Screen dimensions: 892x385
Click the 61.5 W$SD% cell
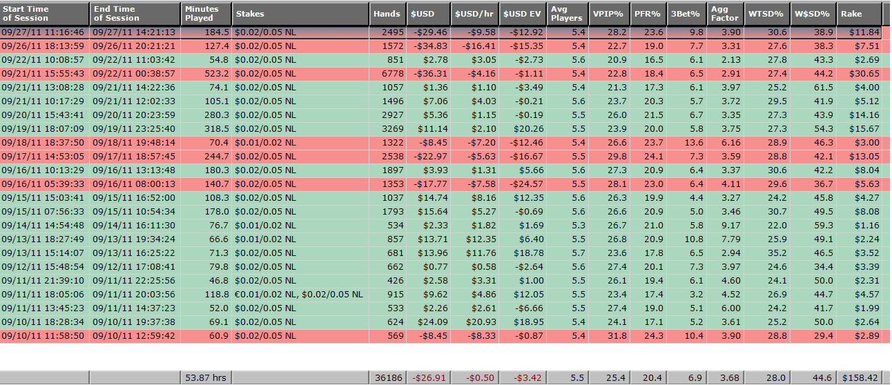813,88
